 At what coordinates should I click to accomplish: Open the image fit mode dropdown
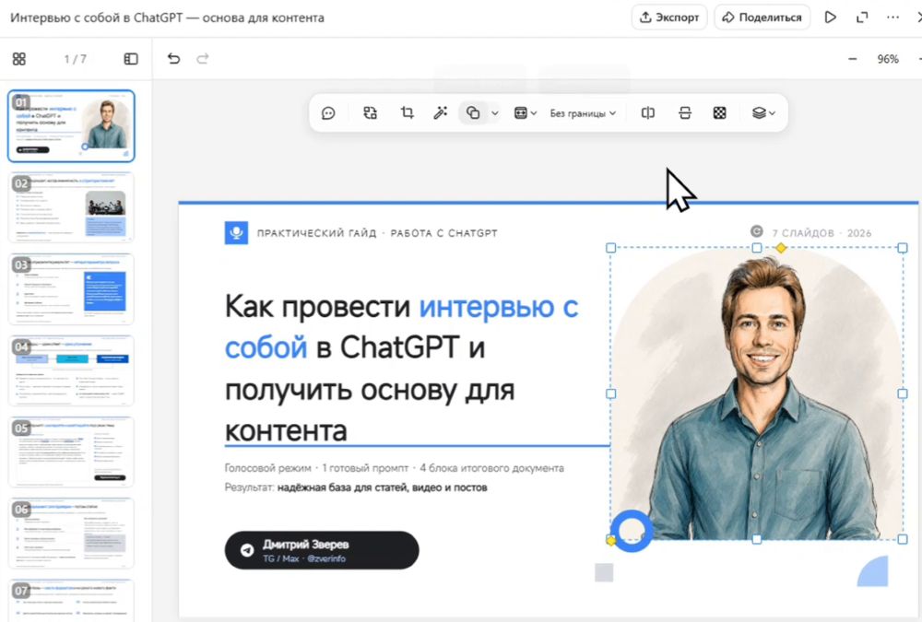[x=526, y=112]
